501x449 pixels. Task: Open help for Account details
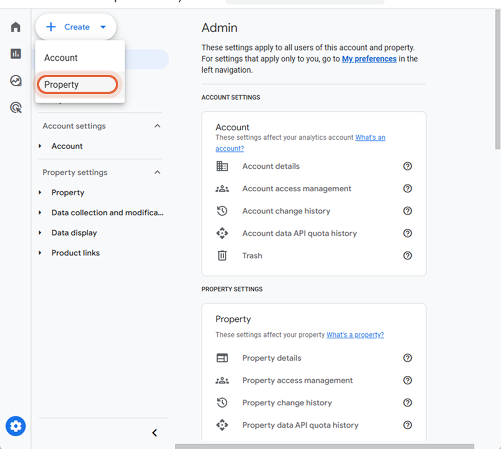(x=408, y=166)
